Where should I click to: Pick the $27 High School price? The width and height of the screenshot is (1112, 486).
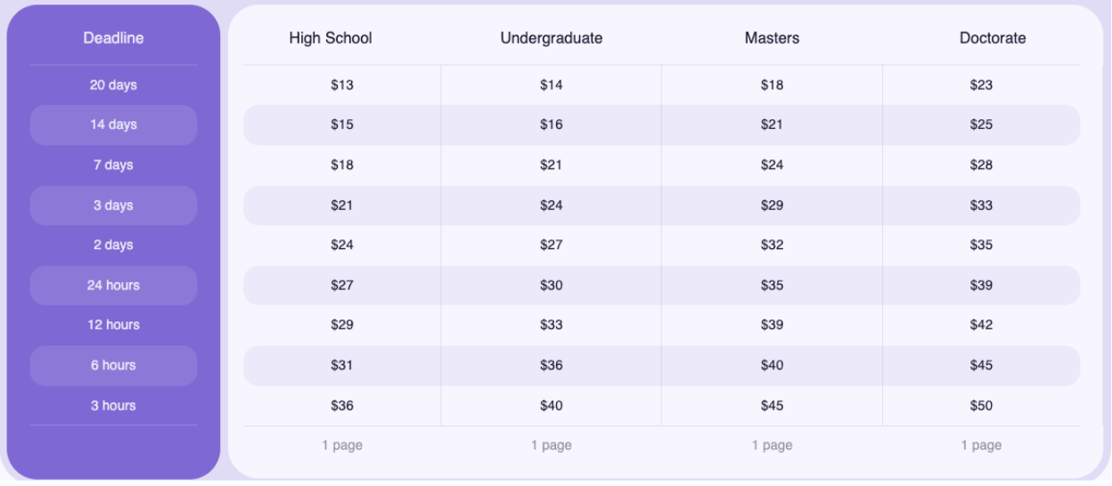(342, 286)
